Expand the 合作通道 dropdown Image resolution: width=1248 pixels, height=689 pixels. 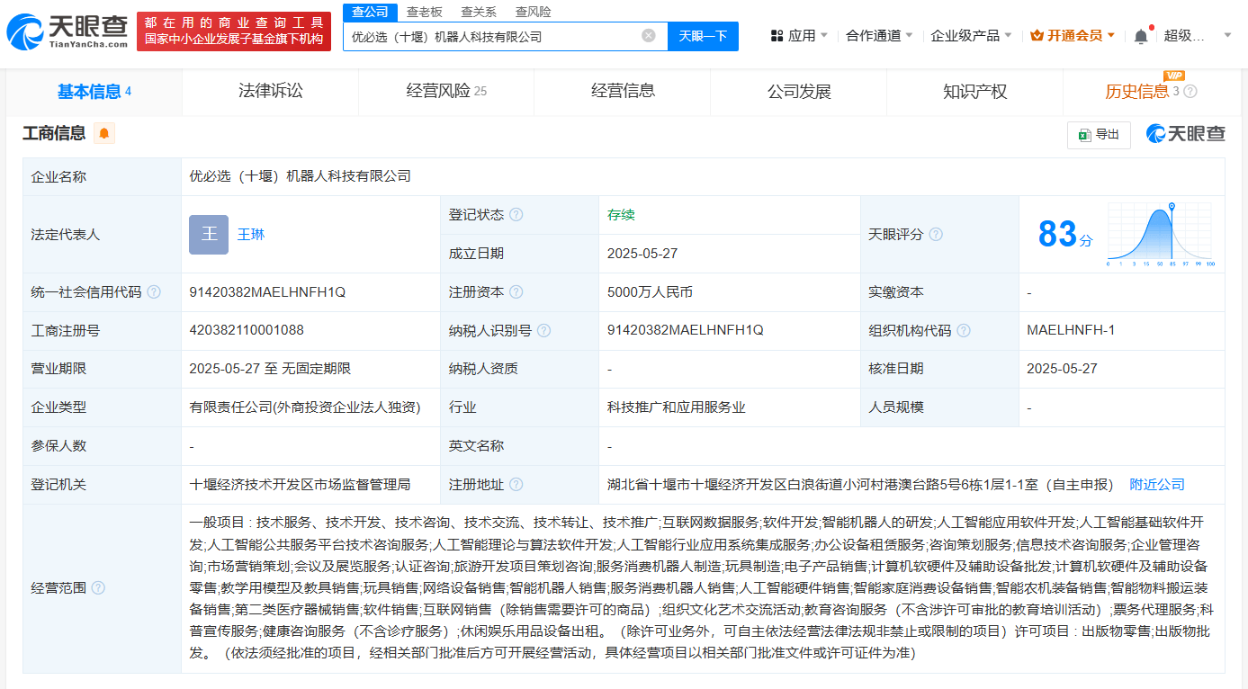879,36
